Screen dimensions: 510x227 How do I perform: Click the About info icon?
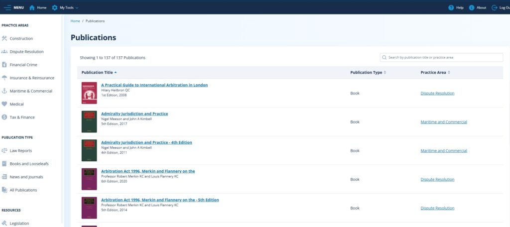click(471, 7)
